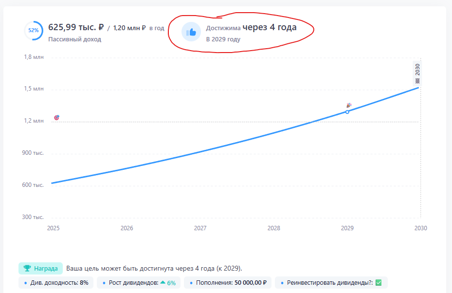452x293 pixels.
Task: Click the Награда badge
Action: [x=41, y=269]
